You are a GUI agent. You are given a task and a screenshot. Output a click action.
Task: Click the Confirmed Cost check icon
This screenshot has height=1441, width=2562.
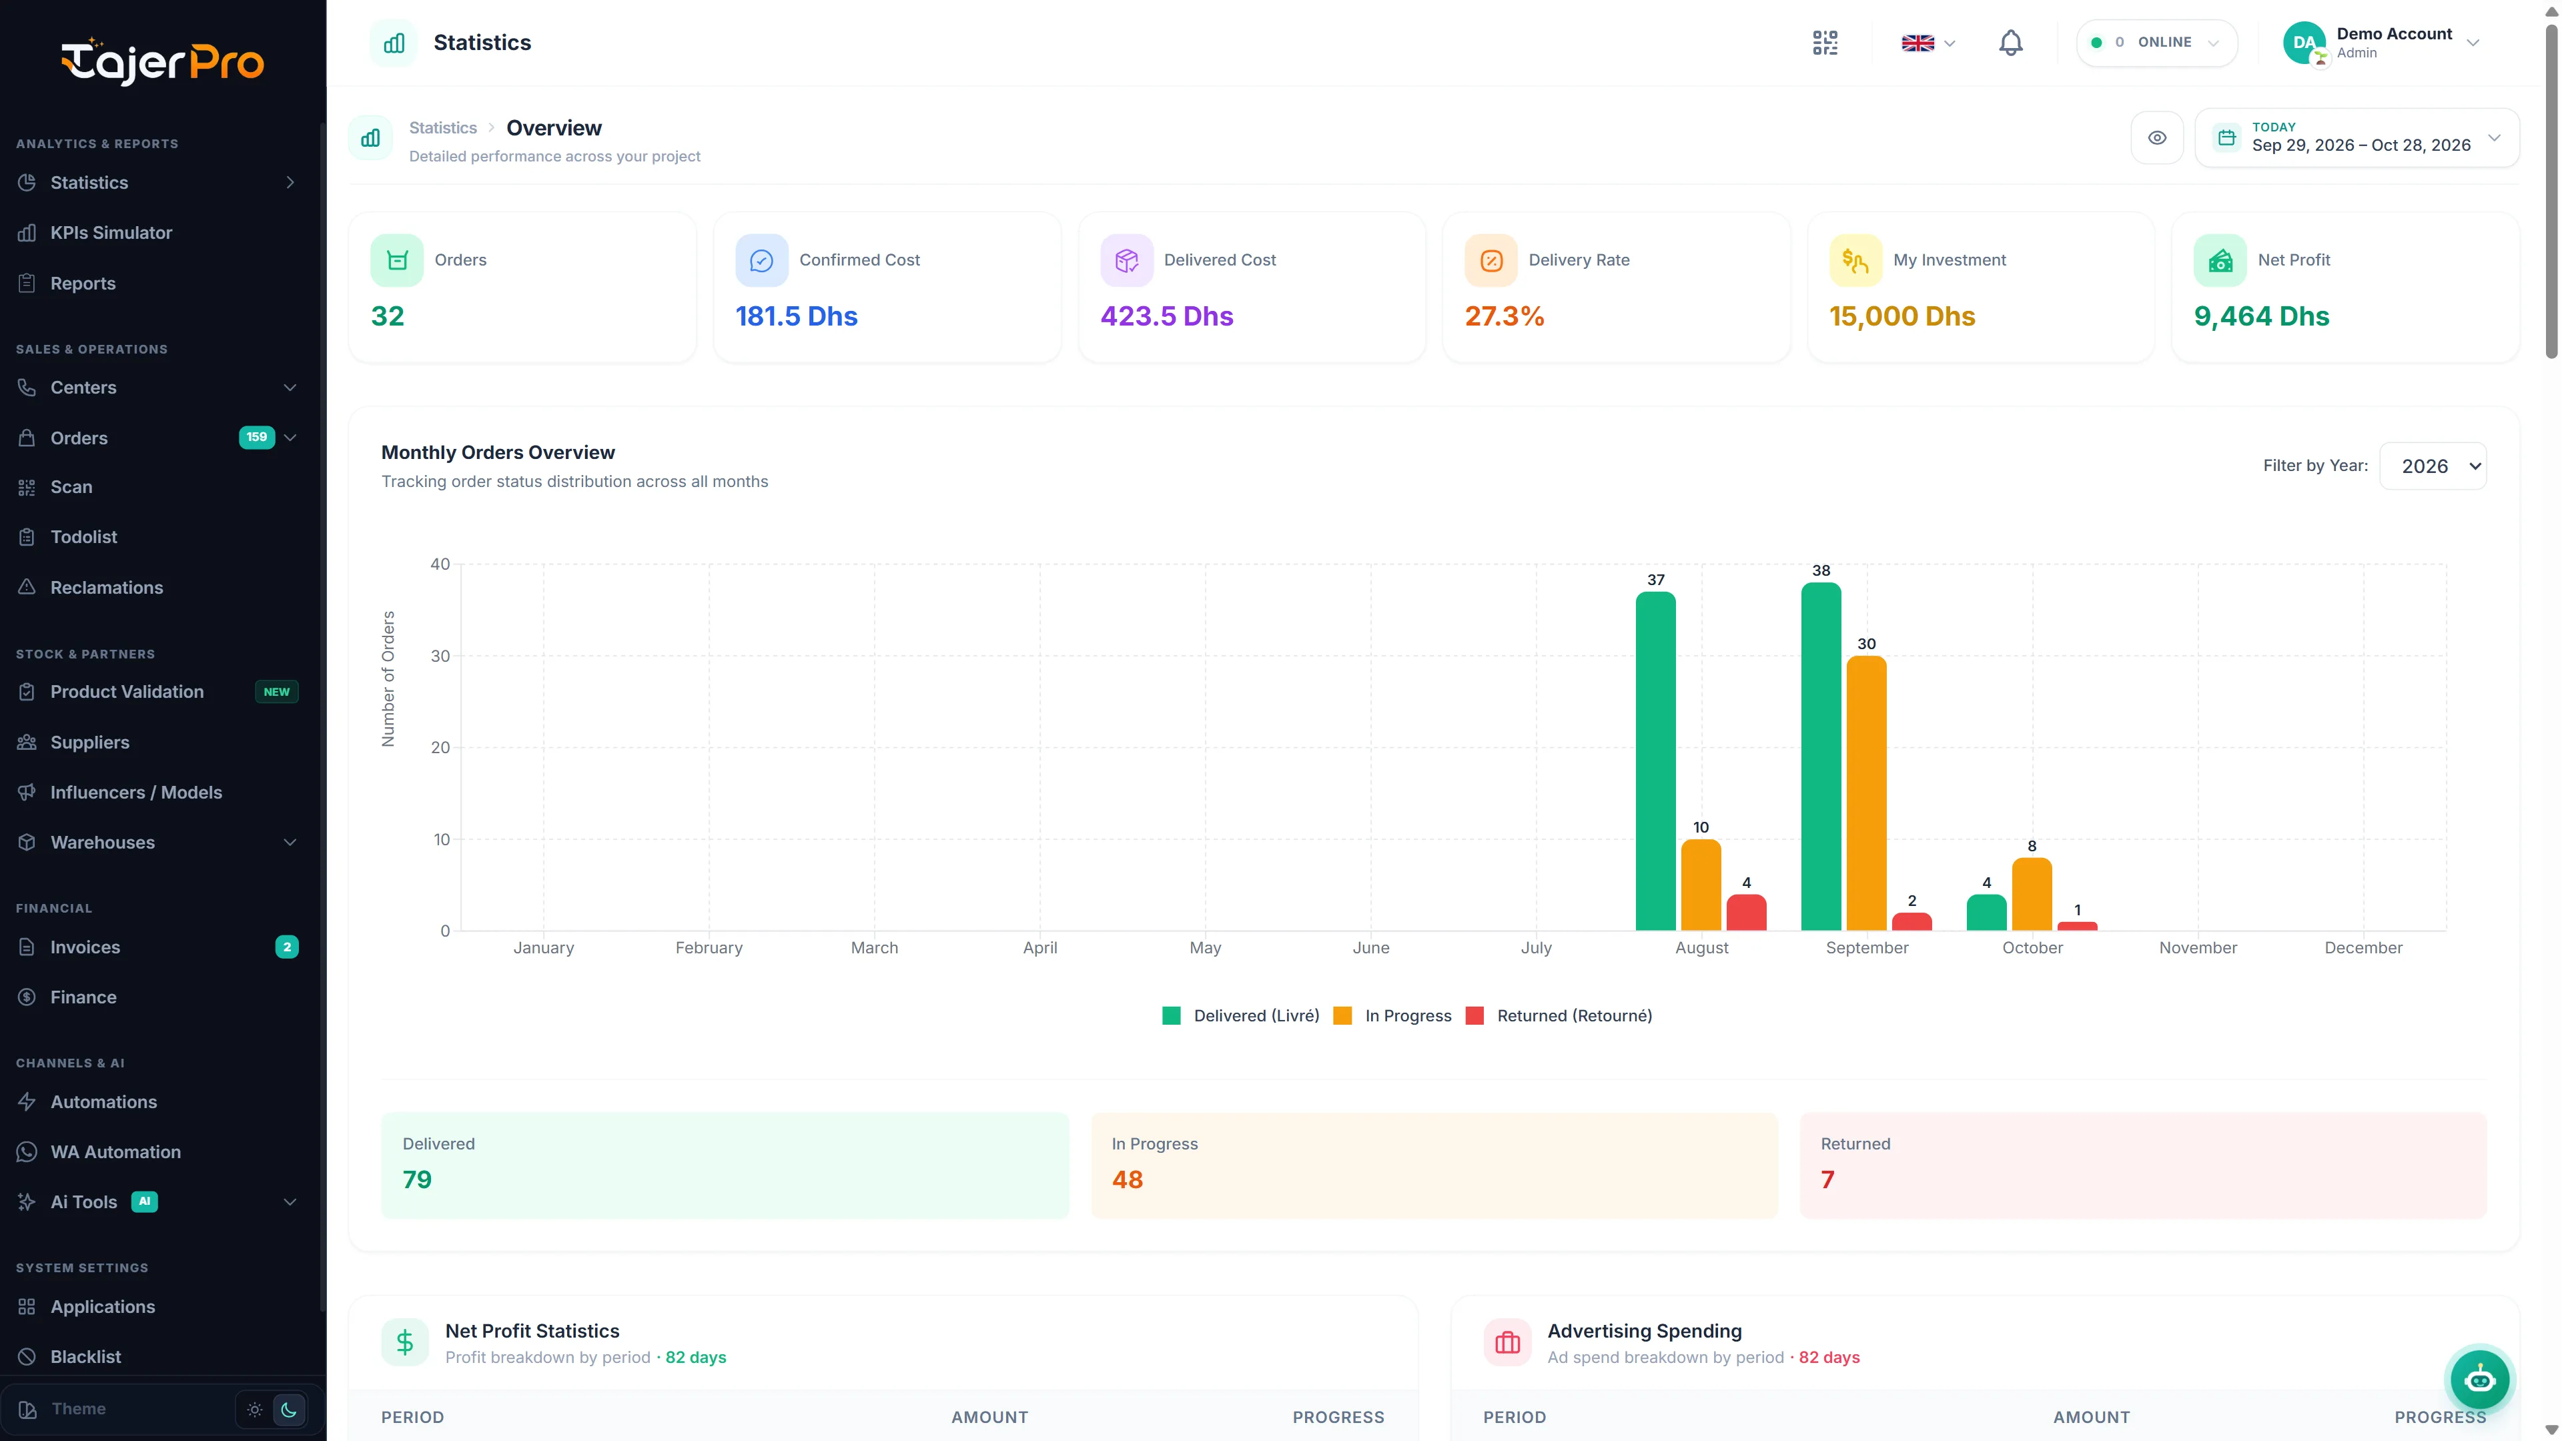762,261
